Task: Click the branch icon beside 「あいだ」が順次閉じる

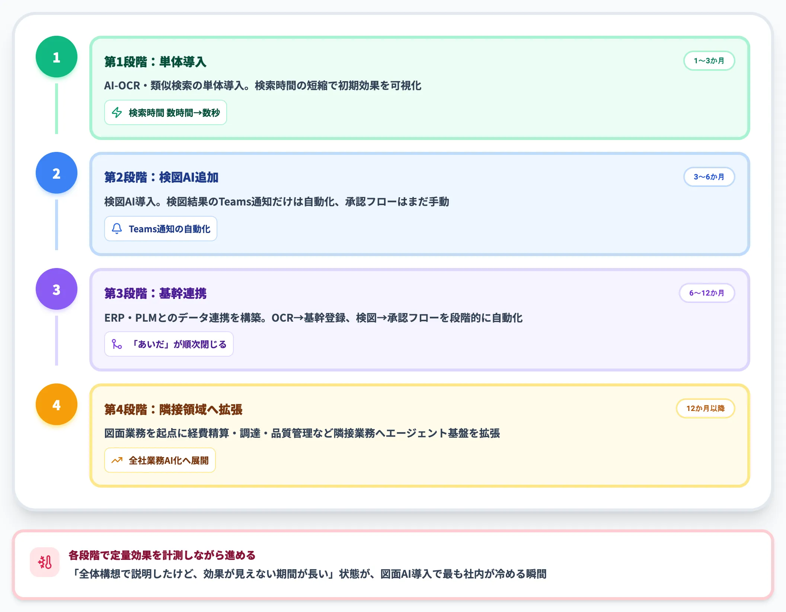Action: point(117,344)
